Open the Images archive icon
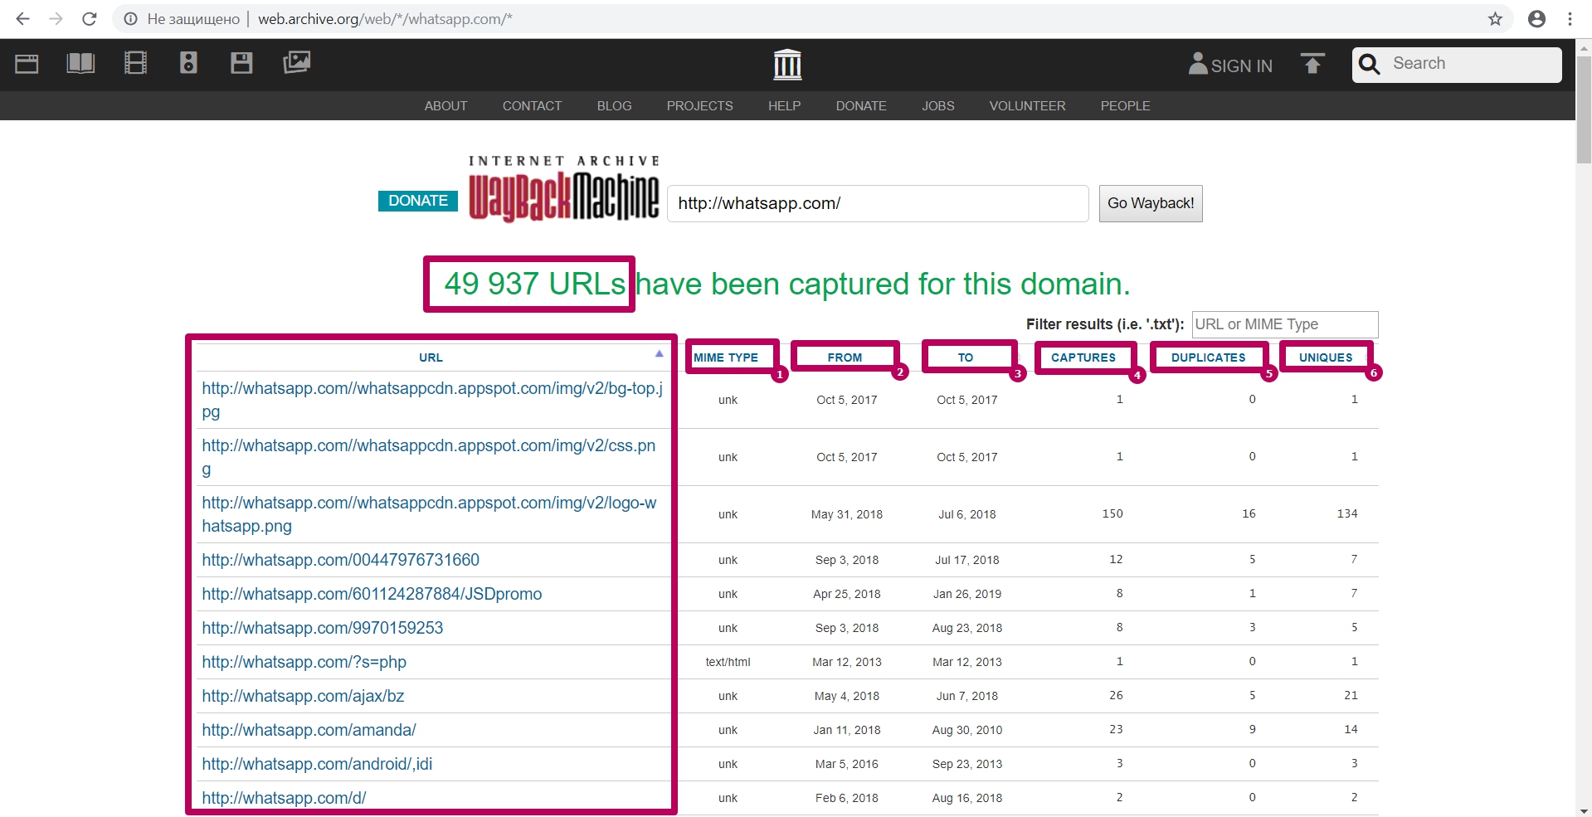 click(296, 62)
